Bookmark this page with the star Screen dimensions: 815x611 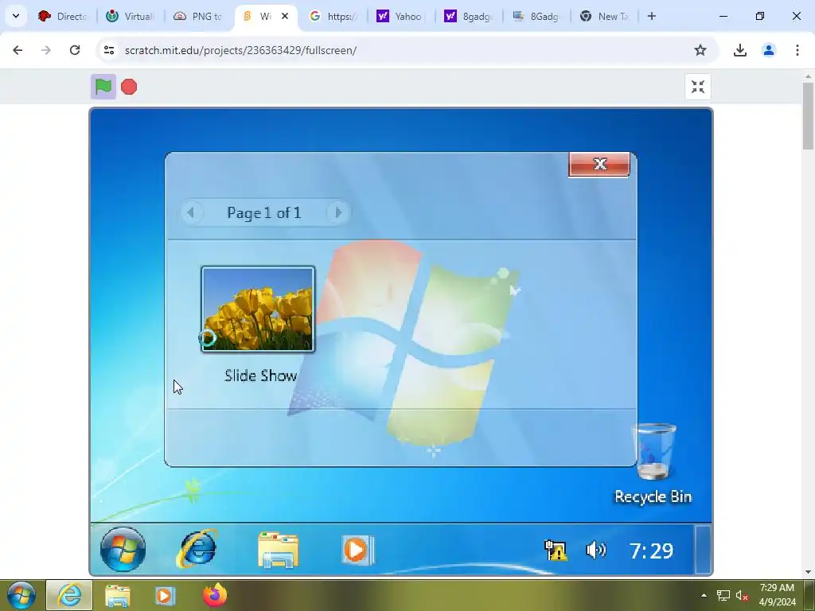tap(700, 50)
